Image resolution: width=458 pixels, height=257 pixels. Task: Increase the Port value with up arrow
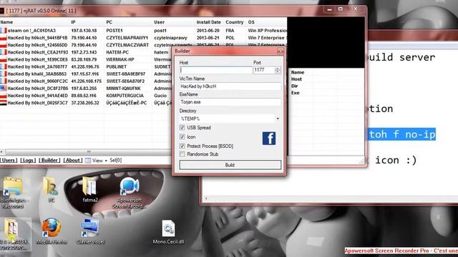pyautogui.click(x=278, y=69)
